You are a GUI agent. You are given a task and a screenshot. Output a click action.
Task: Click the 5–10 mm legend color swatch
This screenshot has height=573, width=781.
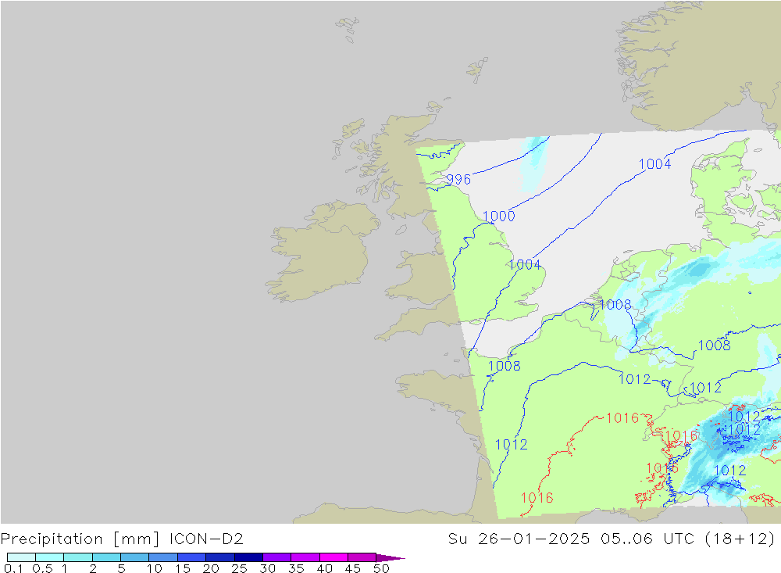point(135,557)
